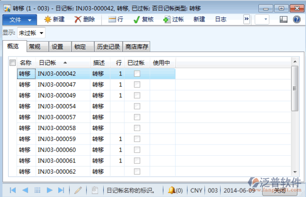This screenshot has height=197, width=306.
Task: Click the 行 lines button
Action: (116, 19)
